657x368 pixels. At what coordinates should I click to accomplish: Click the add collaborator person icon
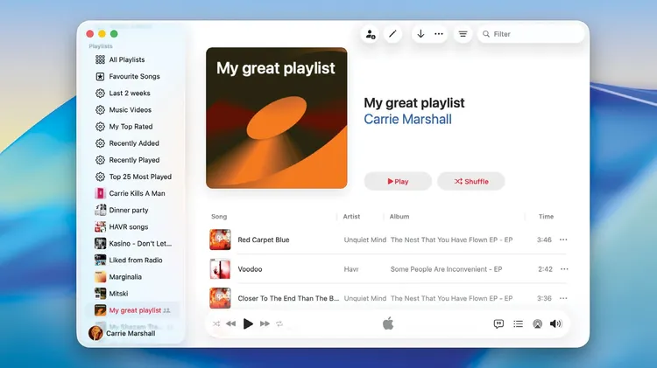pos(371,34)
